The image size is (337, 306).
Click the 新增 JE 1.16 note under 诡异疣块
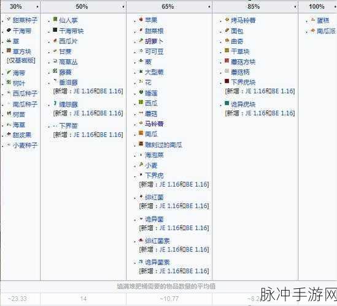[260, 113]
